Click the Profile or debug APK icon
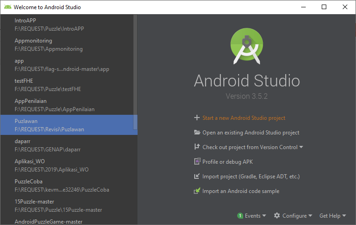 tap(197, 161)
